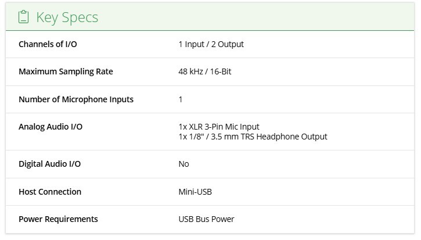
Task: Select the Host Connection label
Action: pyautogui.click(x=50, y=192)
